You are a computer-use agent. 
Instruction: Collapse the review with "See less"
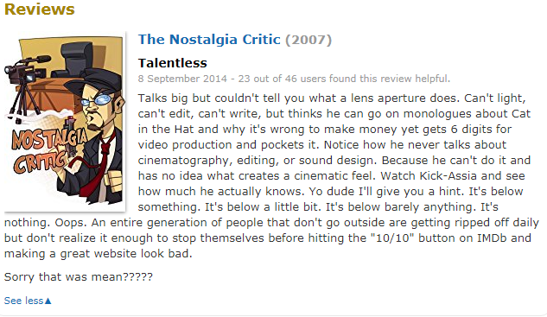point(28,301)
